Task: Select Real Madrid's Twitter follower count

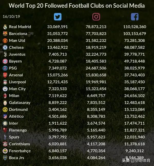Action: pyautogui.click(x=57, y=27)
